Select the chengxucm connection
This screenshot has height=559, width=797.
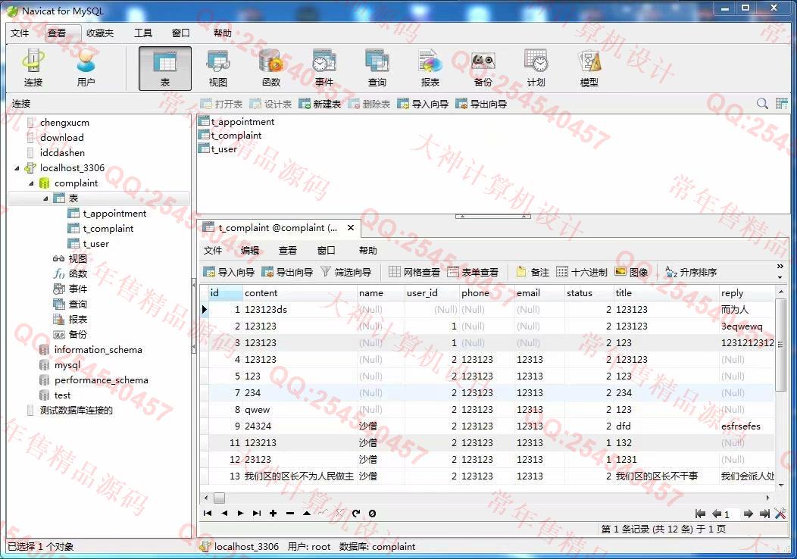tap(64, 123)
